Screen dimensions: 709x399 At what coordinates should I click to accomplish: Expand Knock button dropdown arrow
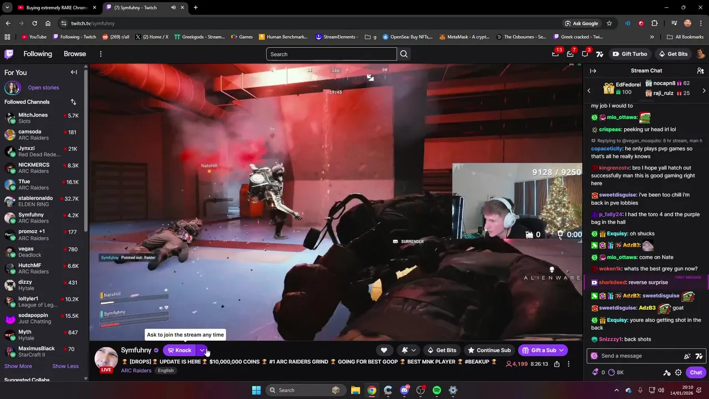(x=202, y=350)
